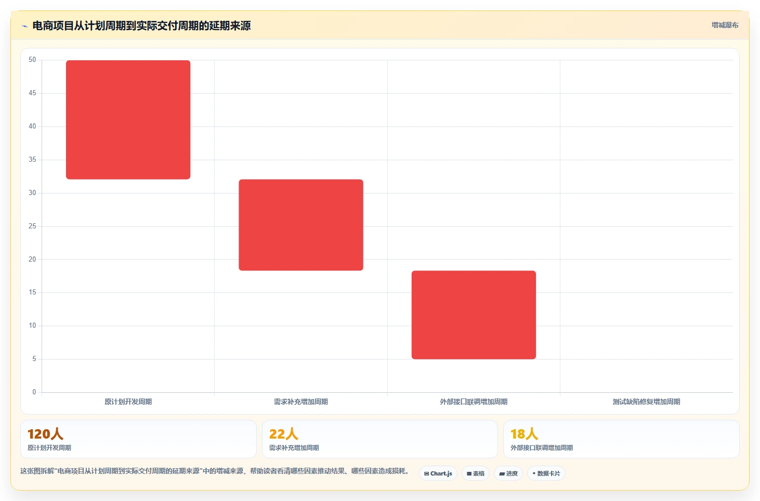This screenshot has height=501, width=760.
Task: Select the 表格 tag
Action: (x=476, y=473)
